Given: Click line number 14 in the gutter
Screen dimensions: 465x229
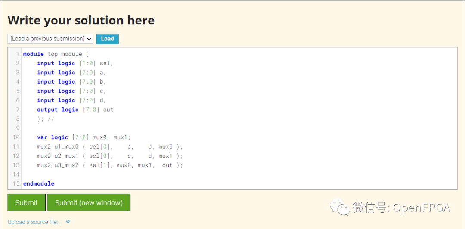Looking at the screenshot, I should click(16, 174).
